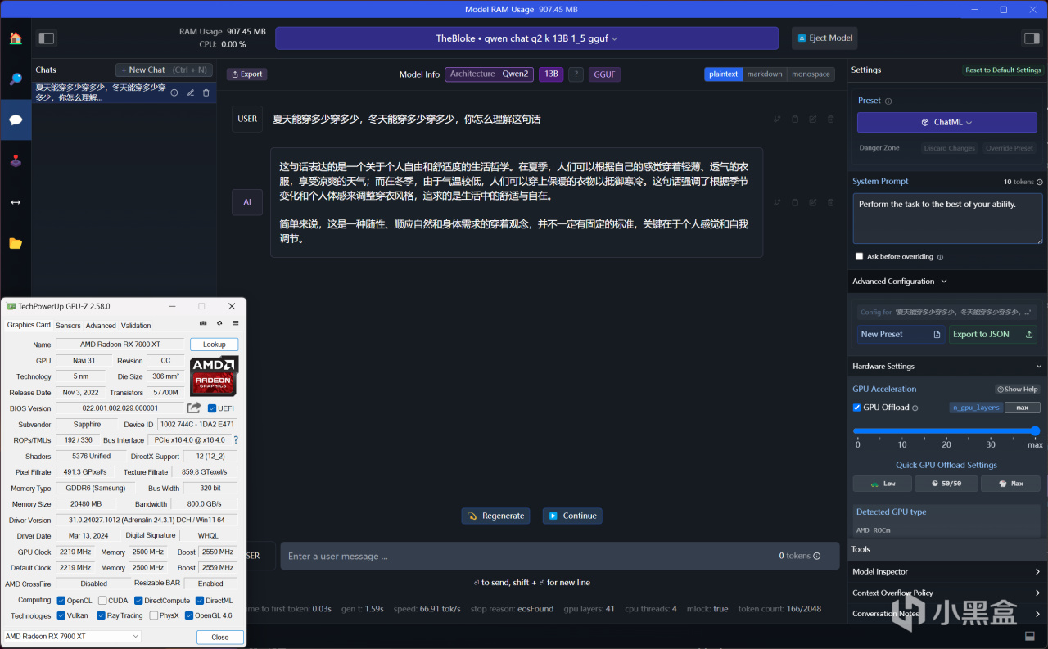This screenshot has width=1048, height=649.
Task: Click the system prompt tokens info icon
Action: point(1040,182)
